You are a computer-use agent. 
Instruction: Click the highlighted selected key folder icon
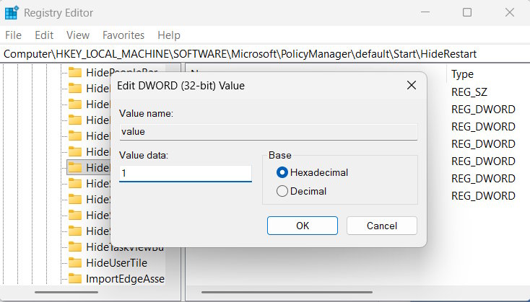pyautogui.click(x=75, y=167)
